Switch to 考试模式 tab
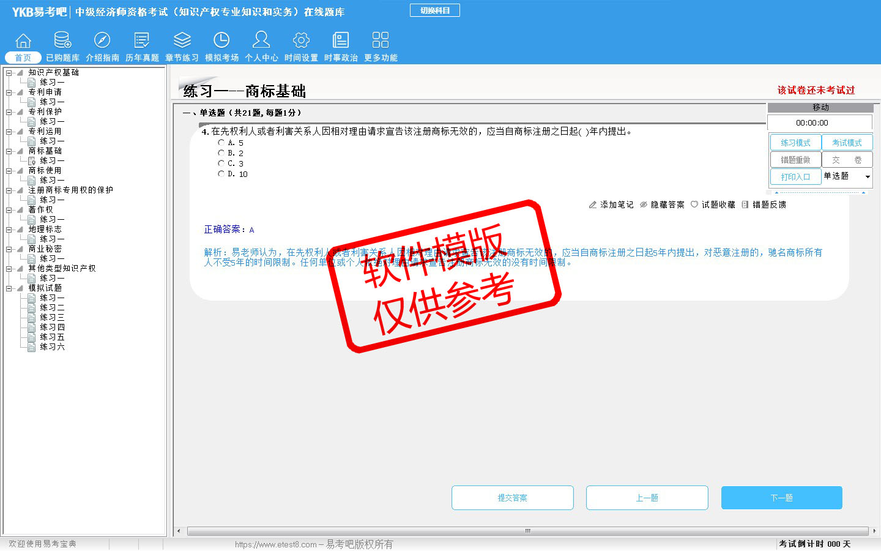This screenshot has width=881, height=551. point(847,143)
